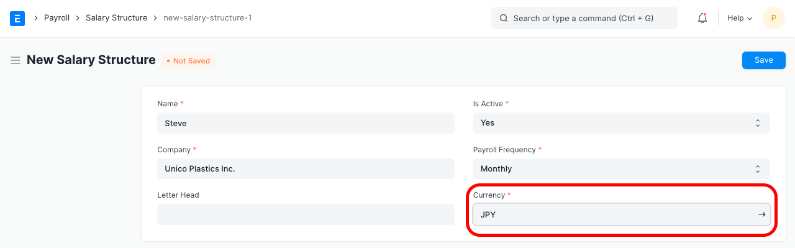Open the user avatar P menu
The image size is (795, 248).
[773, 18]
